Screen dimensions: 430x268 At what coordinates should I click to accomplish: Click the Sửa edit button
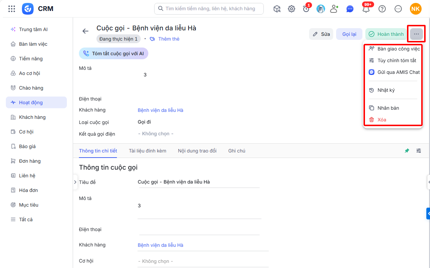tap(321, 34)
